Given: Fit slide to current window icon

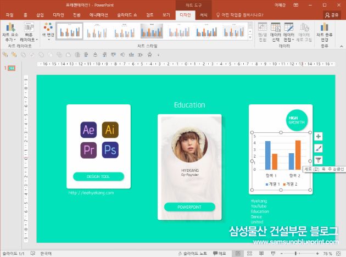Looking at the screenshot, I should pos(338,254).
